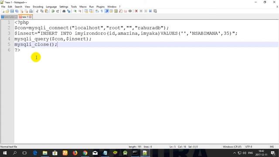Screen dimensions: 279x157
Task: Open the Plugins menu
Action: click(100, 7)
